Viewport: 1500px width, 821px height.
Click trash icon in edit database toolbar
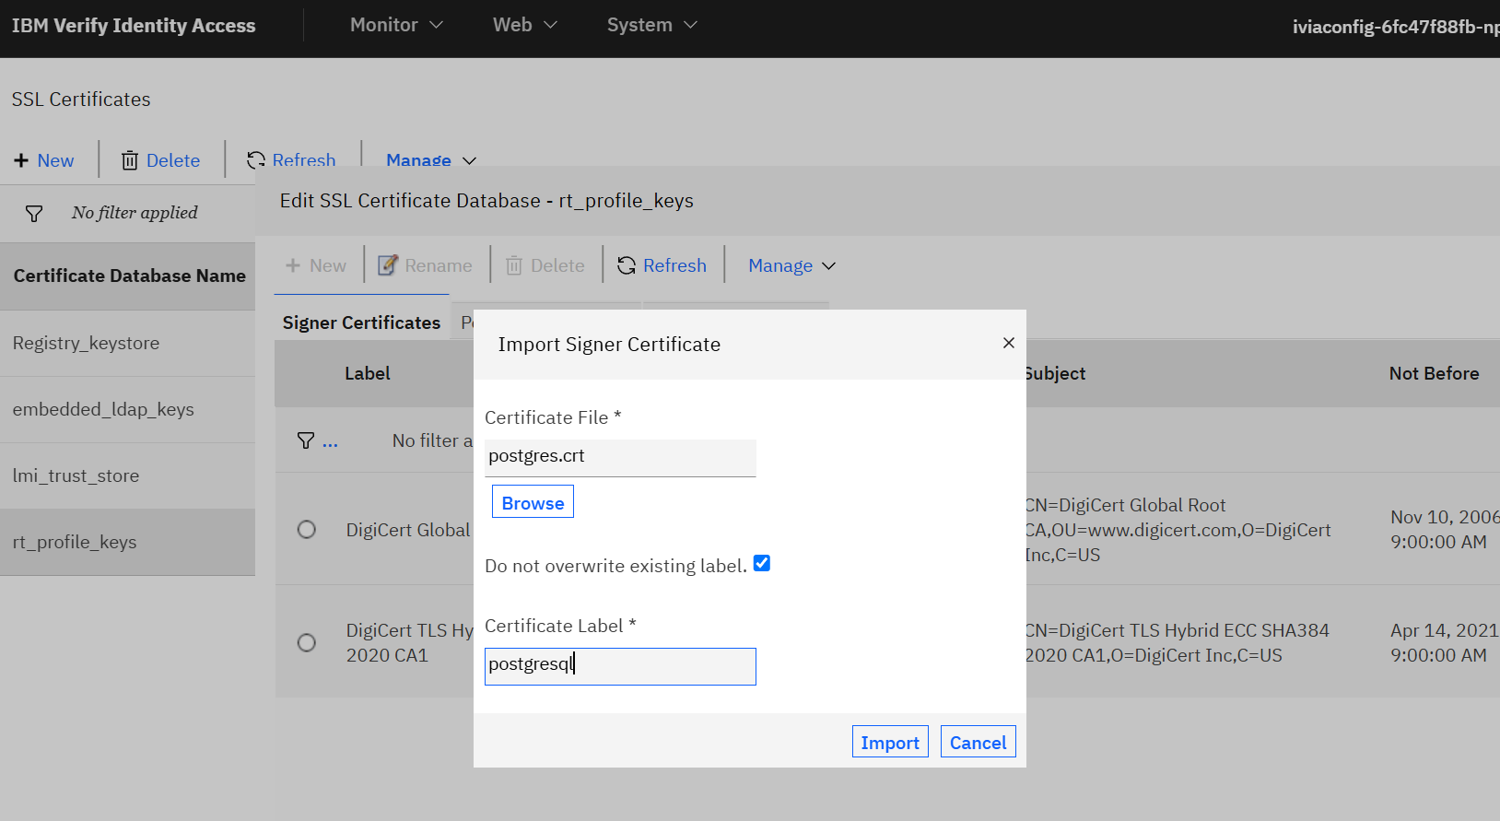point(514,265)
